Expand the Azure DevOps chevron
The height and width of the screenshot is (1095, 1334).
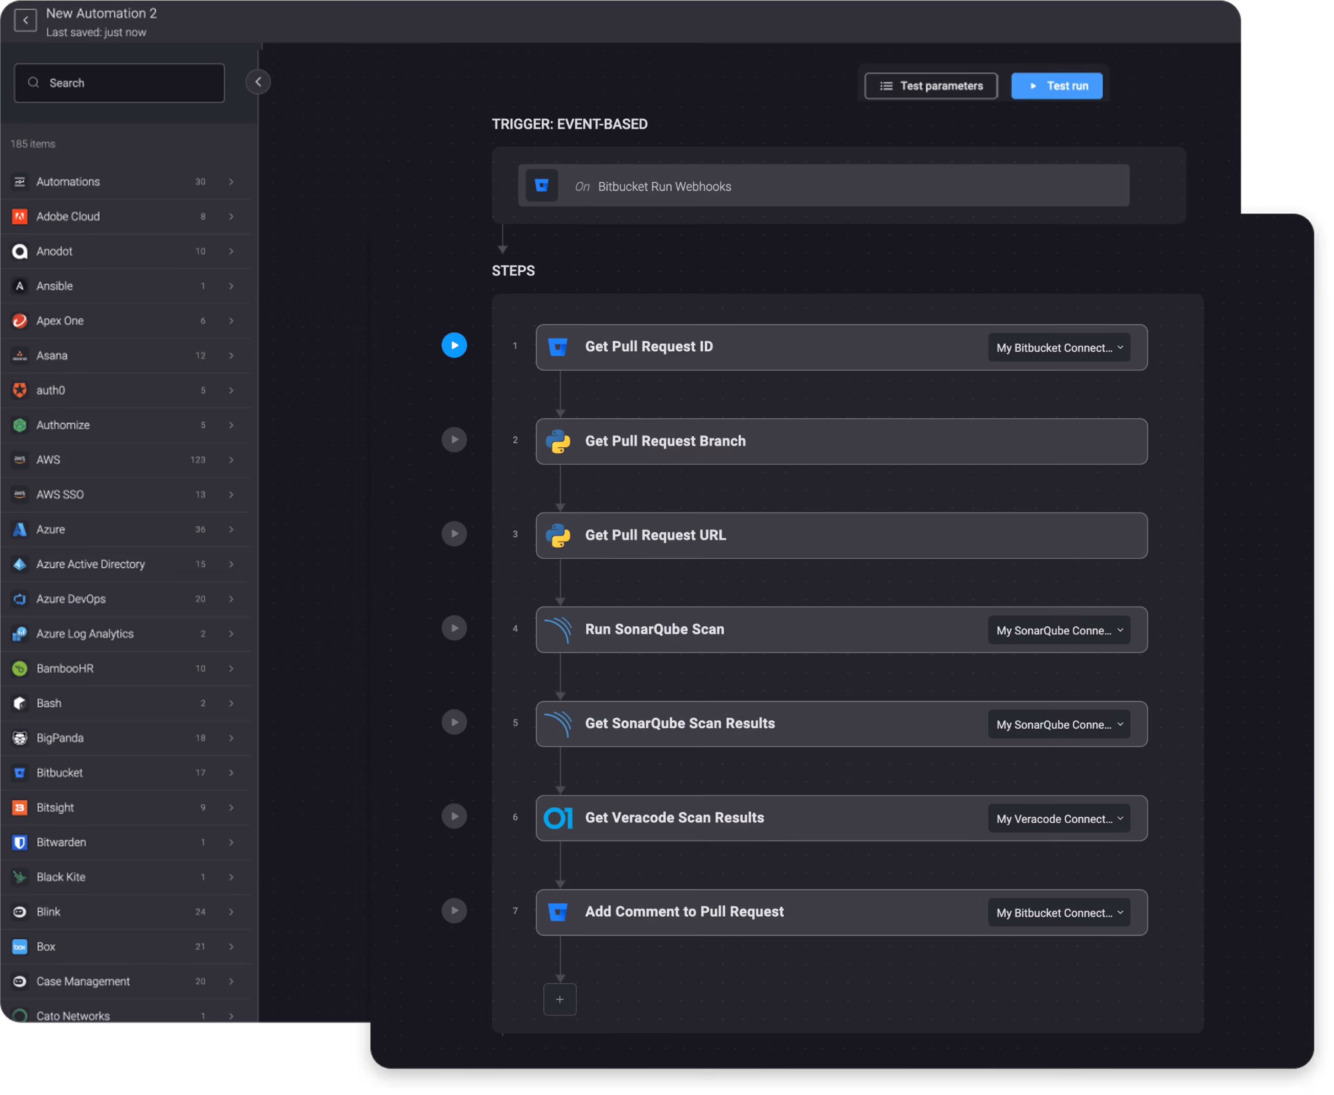(x=231, y=598)
